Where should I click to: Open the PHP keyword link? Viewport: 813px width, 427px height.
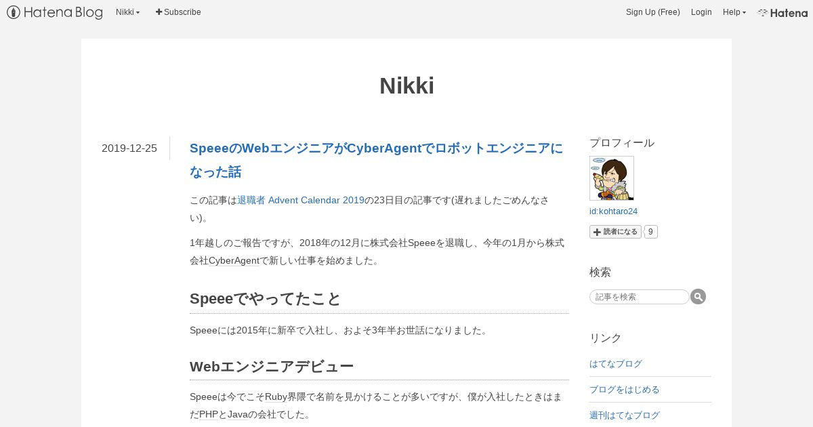tap(209, 414)
